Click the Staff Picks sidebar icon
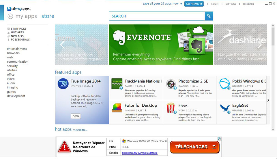The width and height of the screenshot is (277, 159). pyautogui.click(x=8, y=29)
